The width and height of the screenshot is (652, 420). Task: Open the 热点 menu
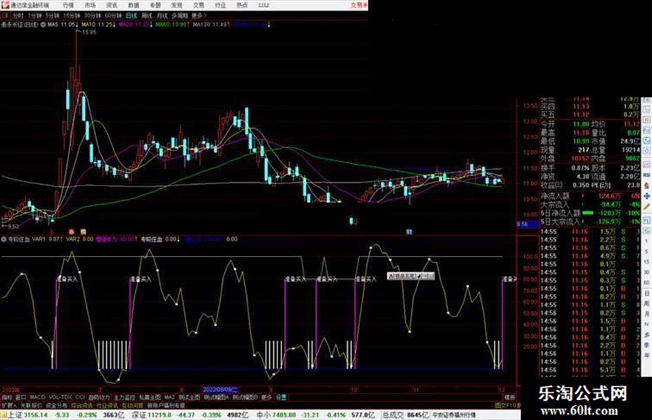[x=242, y=6]
